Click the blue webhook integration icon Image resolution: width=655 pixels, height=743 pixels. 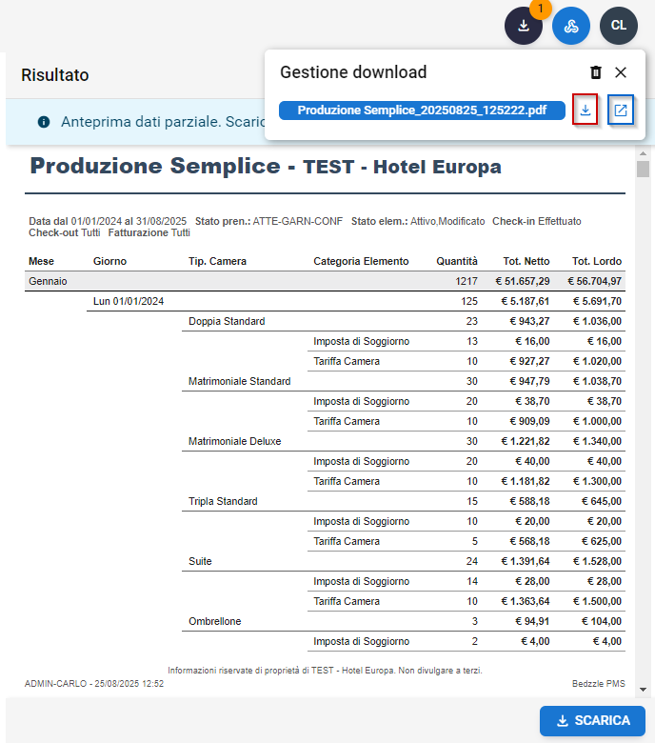click(571, 26)
